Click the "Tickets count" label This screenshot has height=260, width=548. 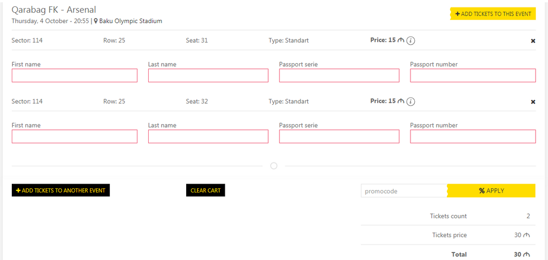click(x=448, y=216)
